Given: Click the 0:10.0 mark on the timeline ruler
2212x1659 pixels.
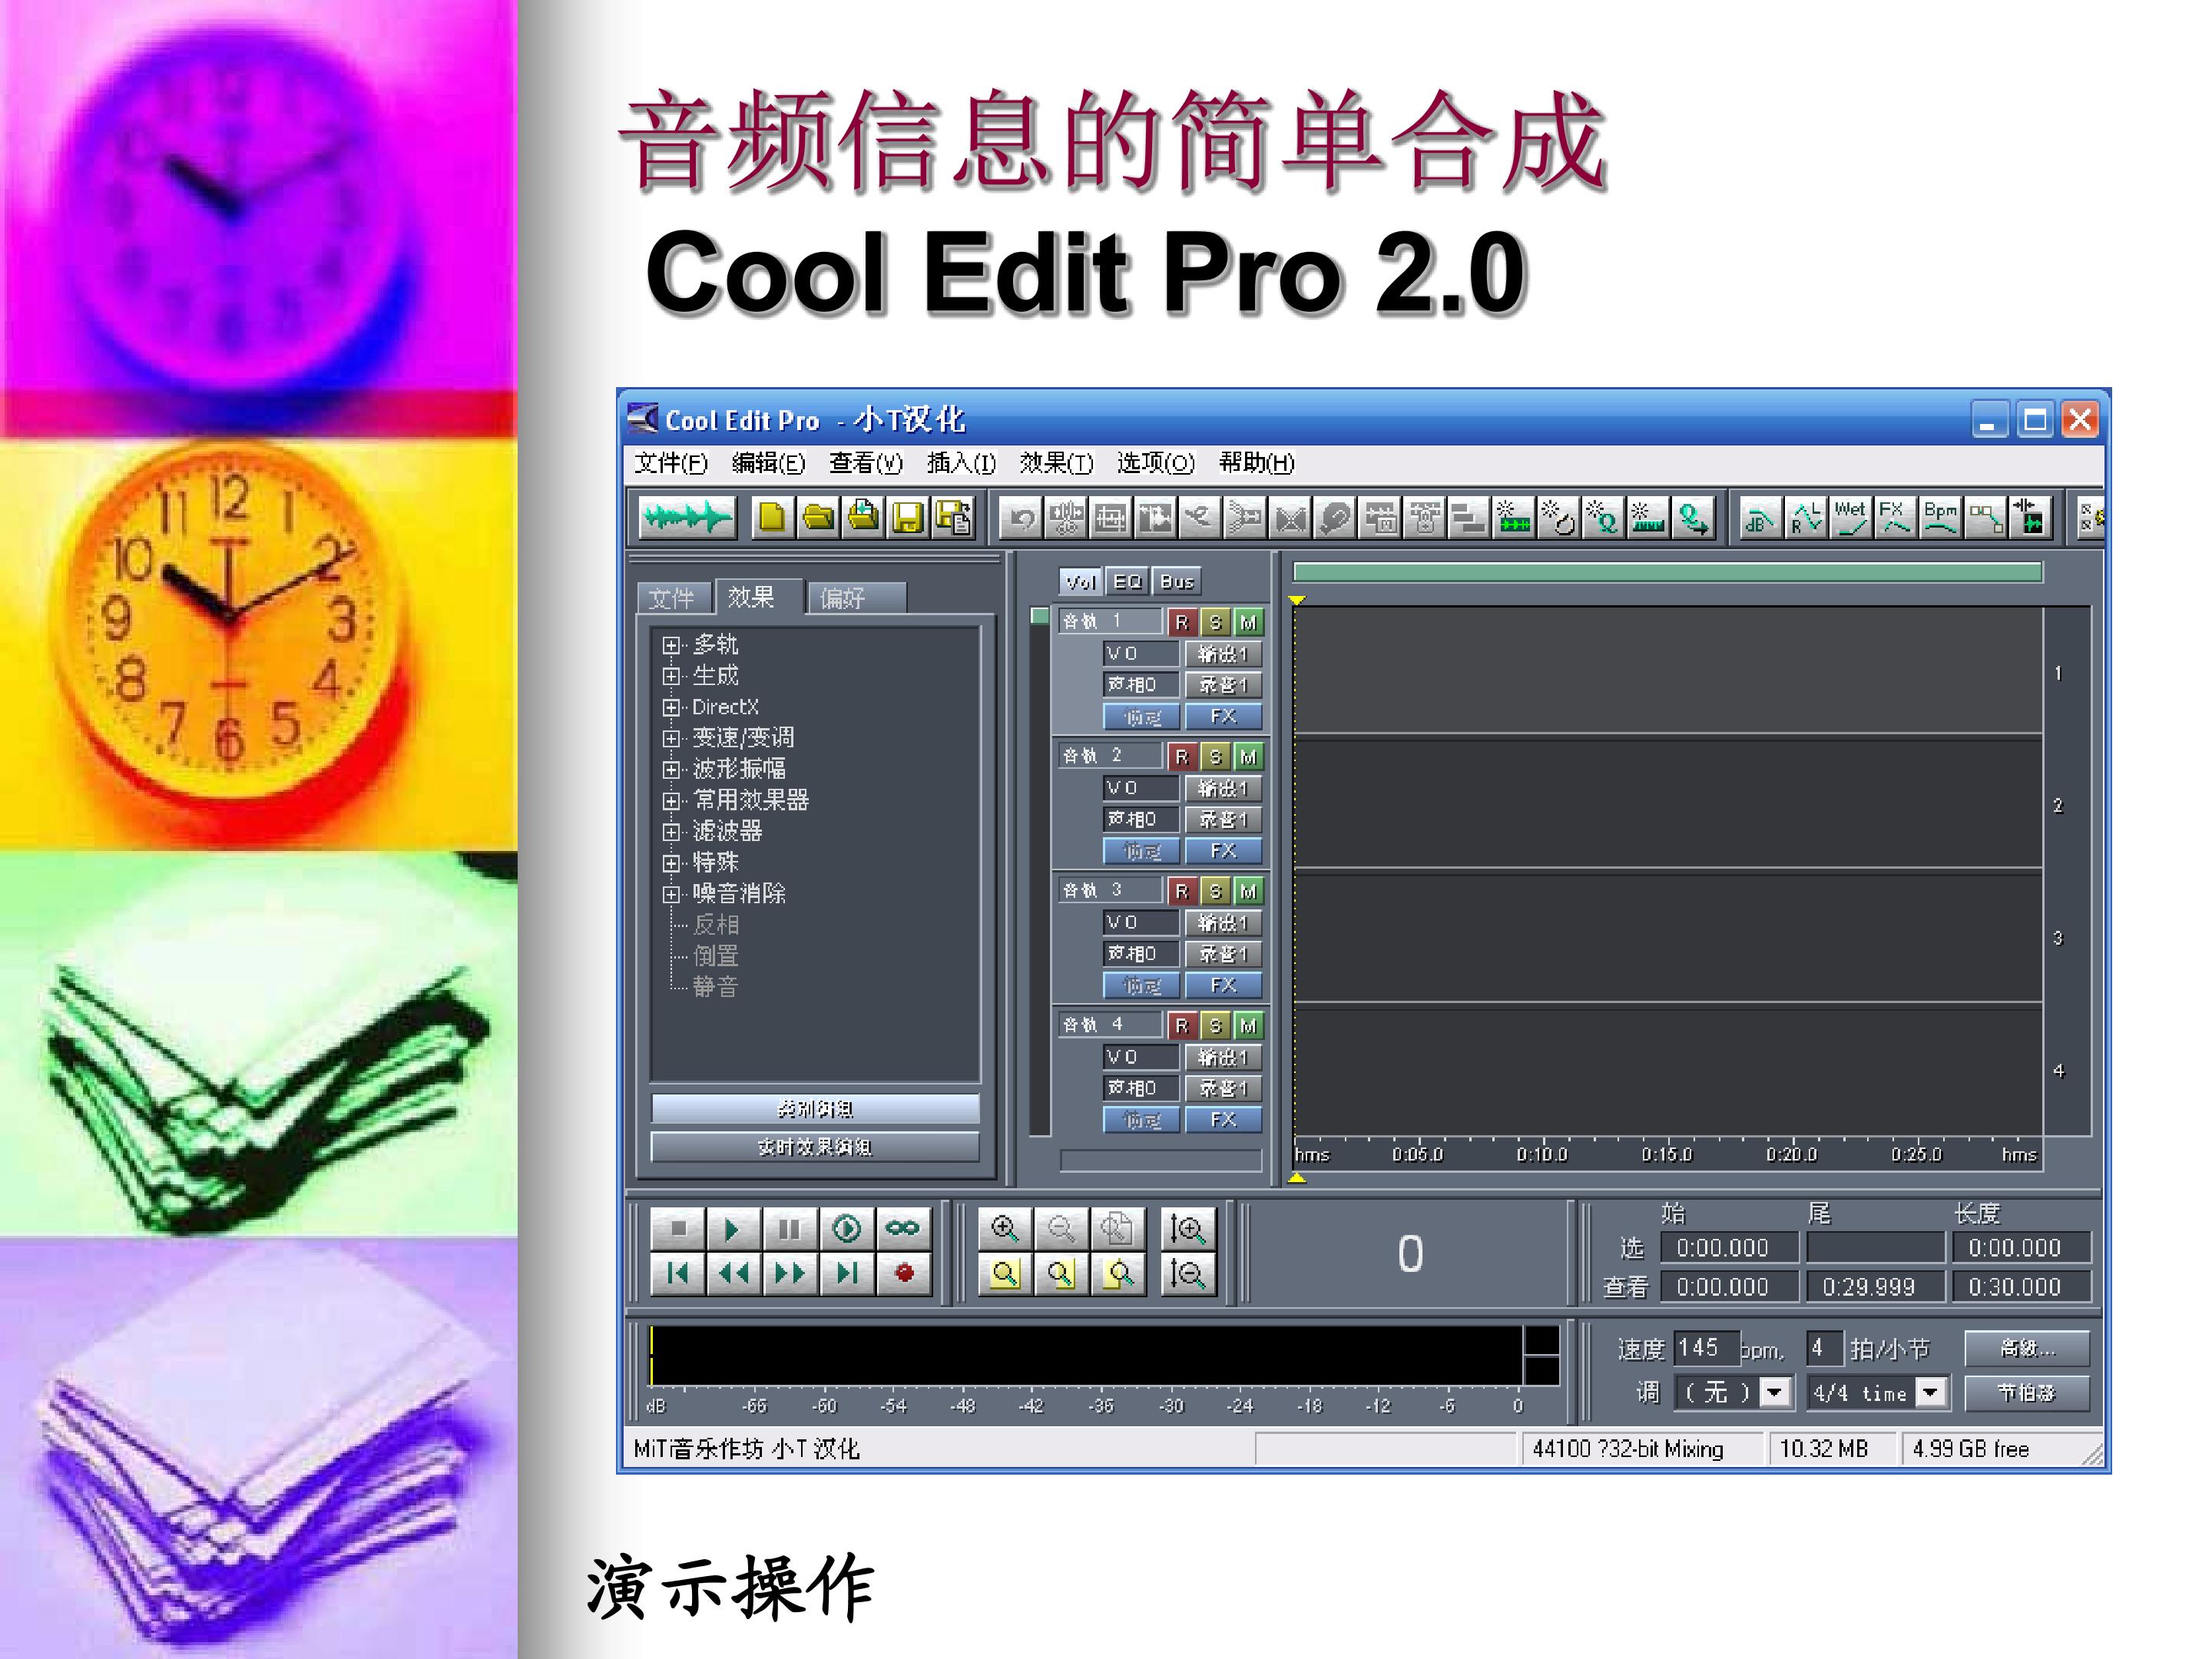Looking at the screenshot, I should [x=1542, y=1155].
